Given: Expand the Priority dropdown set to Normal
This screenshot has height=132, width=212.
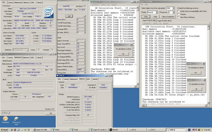Looking at the screenshot, I should tap(153, 12).
